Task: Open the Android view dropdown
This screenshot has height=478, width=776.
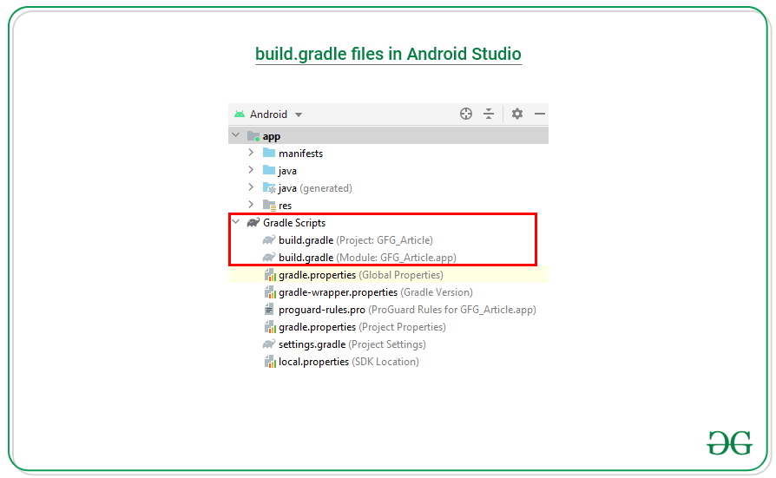Action: coord(299,115)
